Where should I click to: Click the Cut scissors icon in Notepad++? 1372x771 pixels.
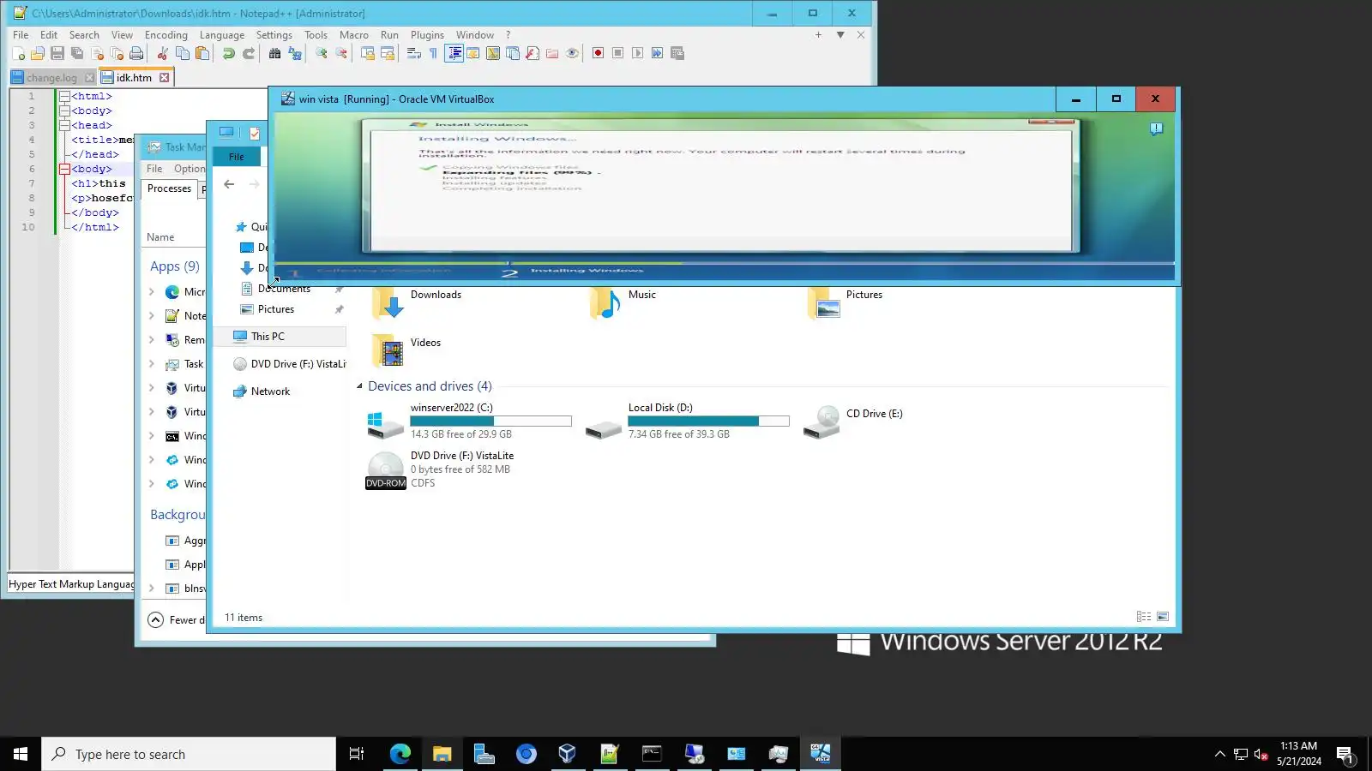coord(162,53)
